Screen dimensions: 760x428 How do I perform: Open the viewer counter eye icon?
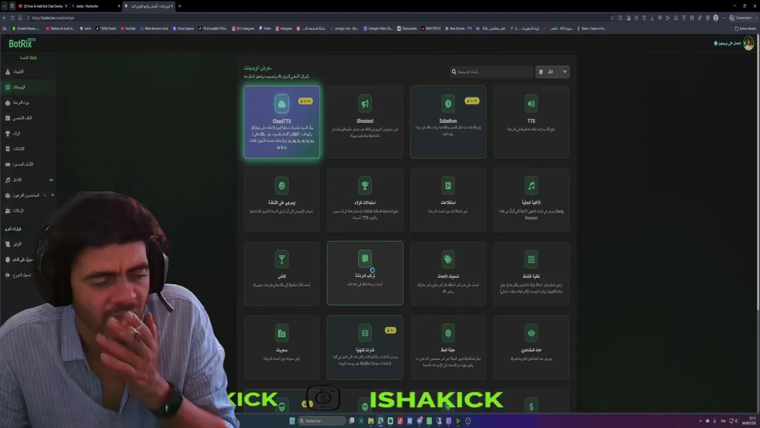point(531,333)
